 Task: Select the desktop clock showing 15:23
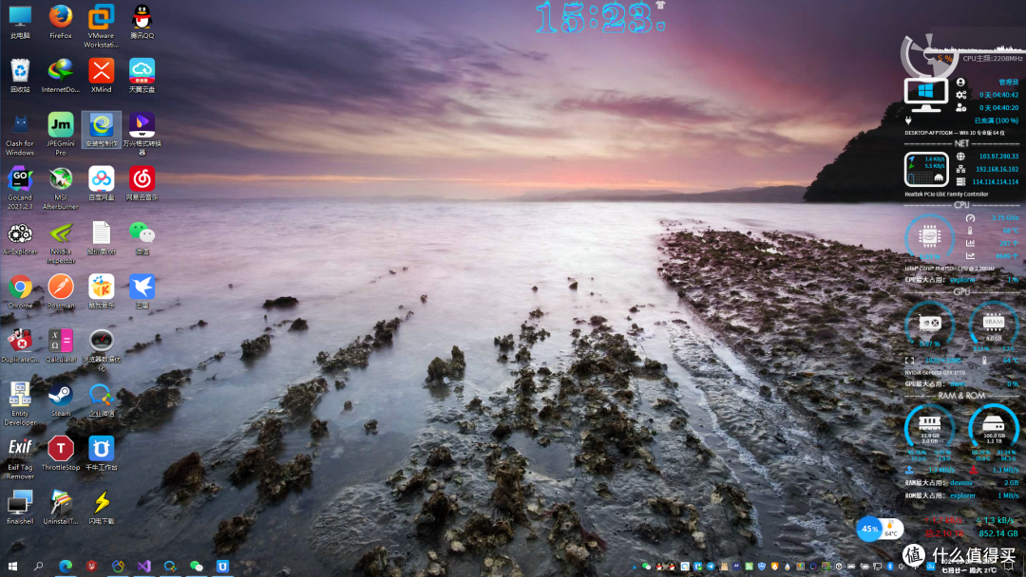click(x=599, y=18)
